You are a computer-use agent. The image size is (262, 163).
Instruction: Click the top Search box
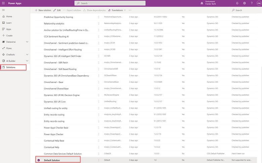[x=110, y=3]
